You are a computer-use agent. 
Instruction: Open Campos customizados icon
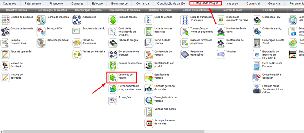[5, 43]
